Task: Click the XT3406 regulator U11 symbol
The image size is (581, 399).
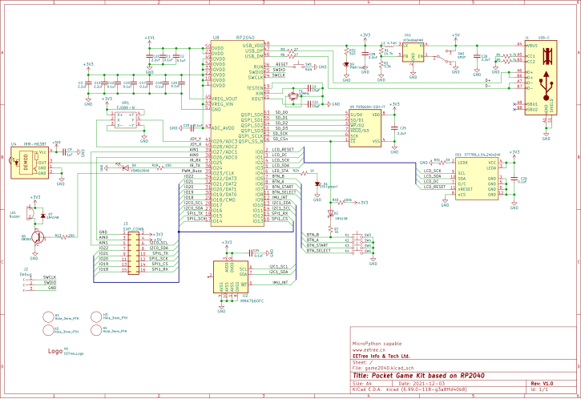Action: coord(414,52)
